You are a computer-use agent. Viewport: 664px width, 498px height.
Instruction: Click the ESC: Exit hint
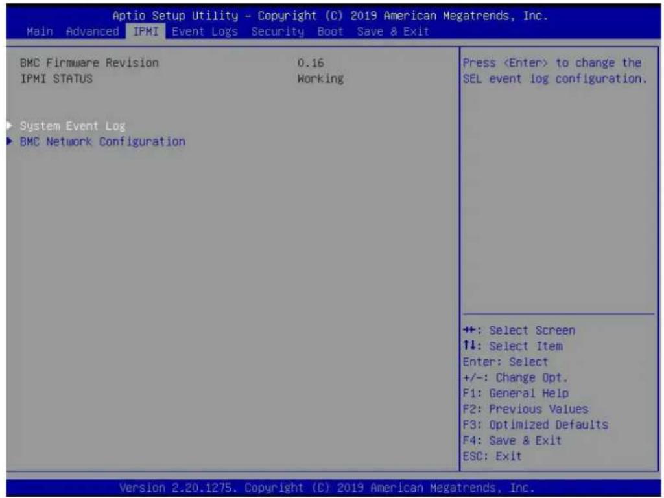click(492, 456)
